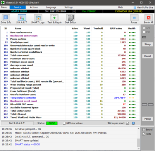Click the Sleep button
The height and width of the screenshot is (151, 155).
[x=148, y=45]
